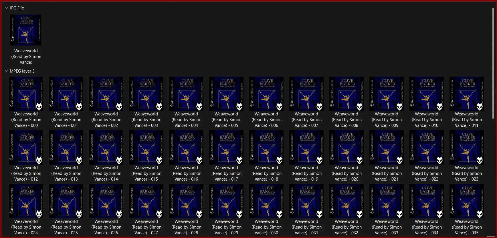The height and width of the screenshot is (238, 497).
Task: Select the MP3 icon for track 022
Action: pyautogui.click(x=427, y=147)
